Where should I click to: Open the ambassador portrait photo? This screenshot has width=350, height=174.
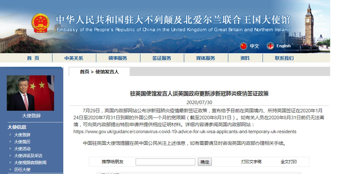[30, 93]
